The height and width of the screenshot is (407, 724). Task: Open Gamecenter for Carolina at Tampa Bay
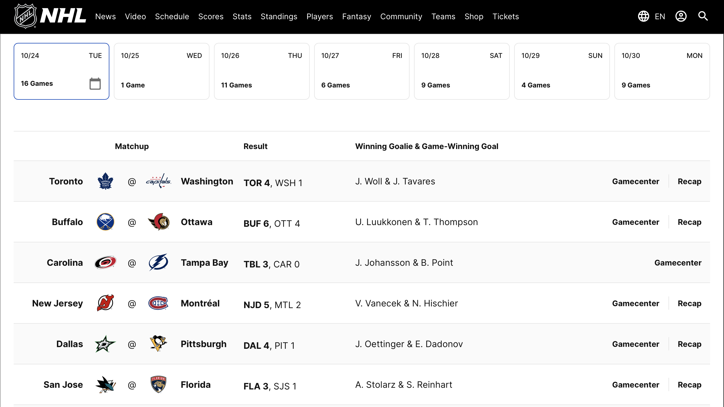click(x=678, y=263)
